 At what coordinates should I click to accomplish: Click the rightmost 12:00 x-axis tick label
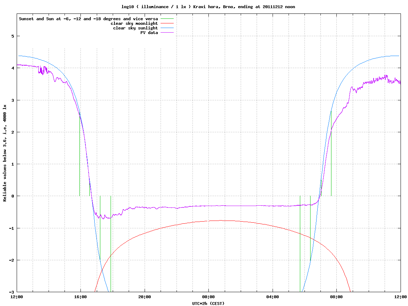click(x=401, y=297)
